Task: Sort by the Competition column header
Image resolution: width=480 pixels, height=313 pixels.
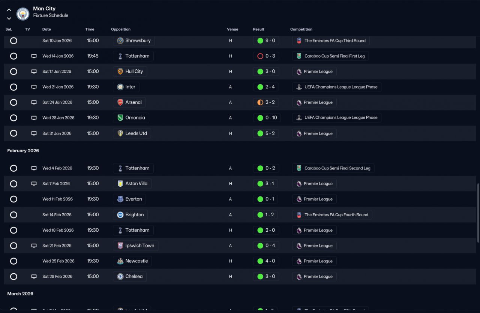Action: point(301,29)
